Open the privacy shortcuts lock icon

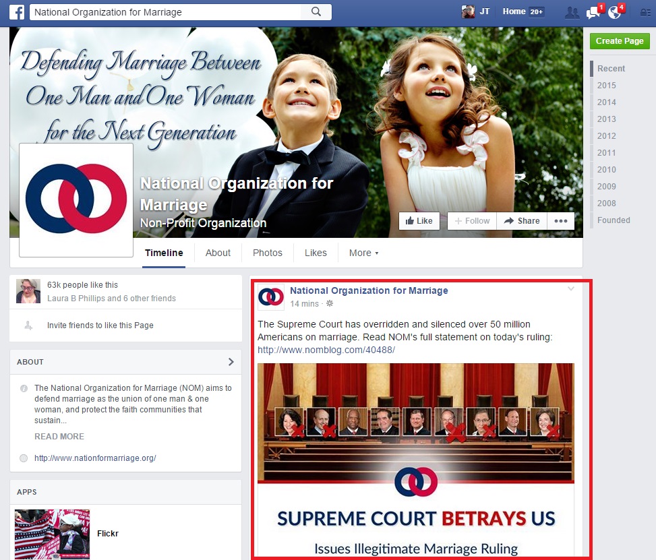coord(645,13)
